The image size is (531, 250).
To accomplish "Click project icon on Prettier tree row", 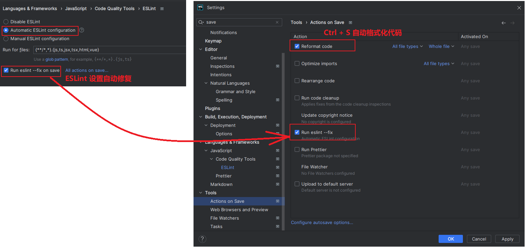I will click(278, 176).
